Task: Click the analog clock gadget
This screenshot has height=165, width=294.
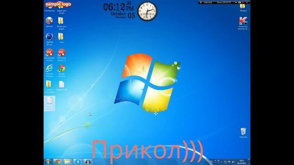Action: (x=147, y=11)
